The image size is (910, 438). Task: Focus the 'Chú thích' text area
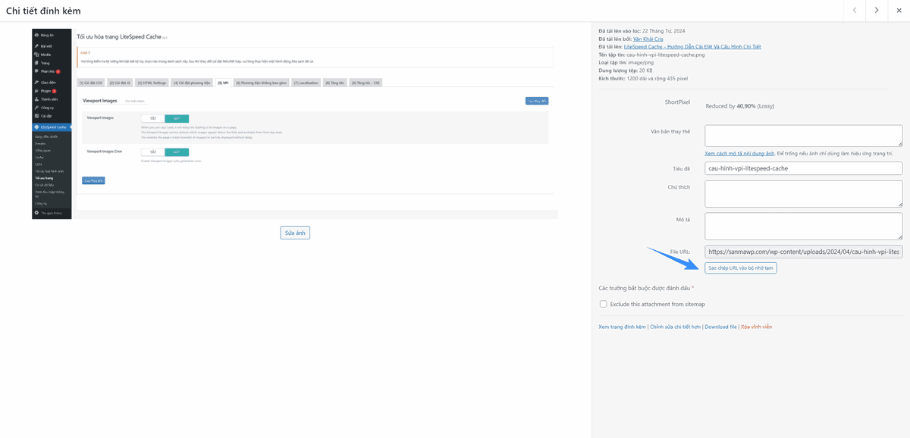tap(803, 193)
